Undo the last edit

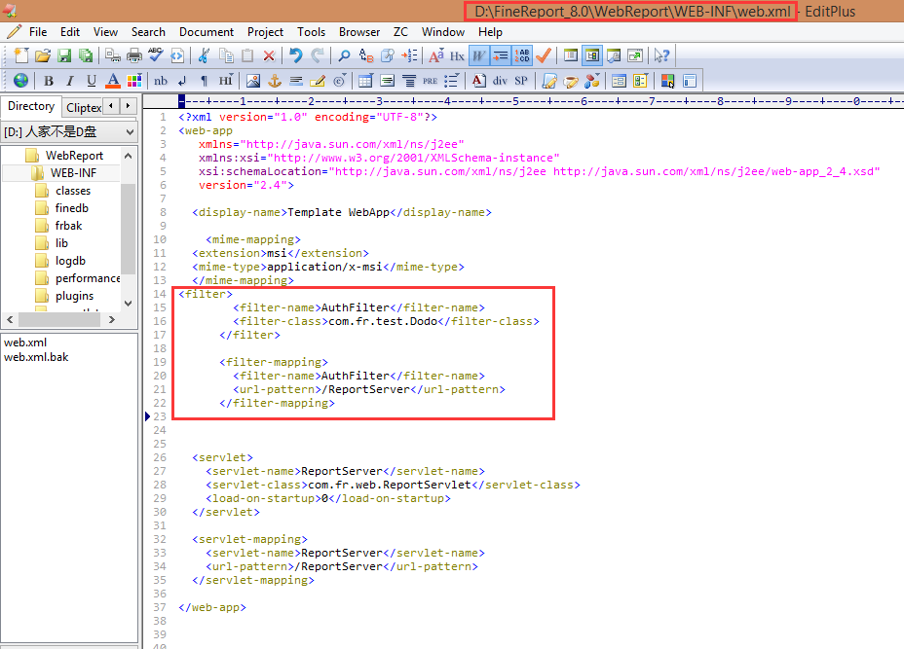(x=296, y=55)
